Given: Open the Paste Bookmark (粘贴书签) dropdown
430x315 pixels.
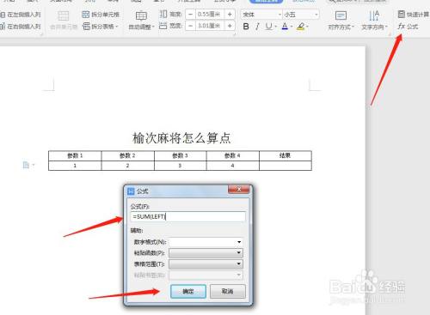Looking at the screenshot, I should point(206,275).
